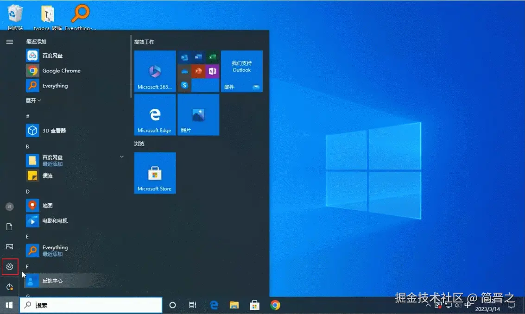
Task: Click the E letter group header
Action: (x=27, y=236)
